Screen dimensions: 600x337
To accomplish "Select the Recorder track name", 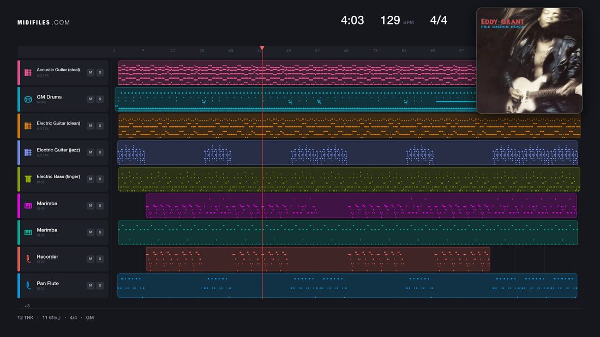I will (47, 257).
